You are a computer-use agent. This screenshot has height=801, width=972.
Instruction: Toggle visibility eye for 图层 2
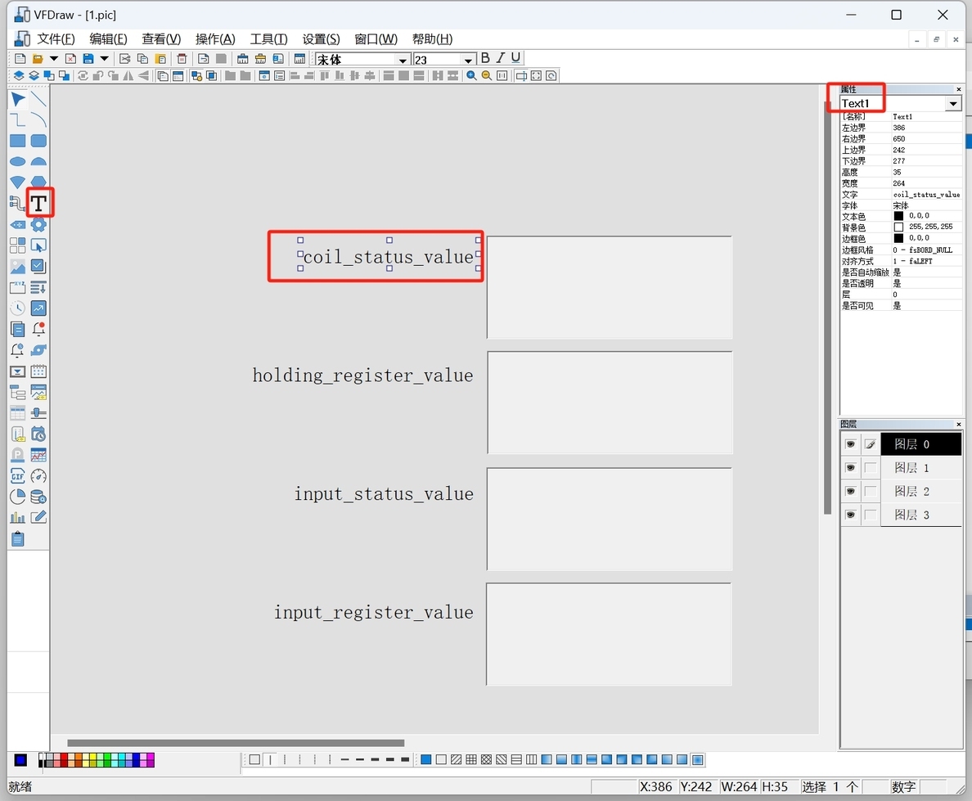(x=851, y=491)
